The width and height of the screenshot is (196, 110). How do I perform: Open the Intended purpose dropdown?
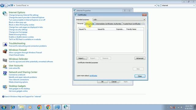click(119, 20)
